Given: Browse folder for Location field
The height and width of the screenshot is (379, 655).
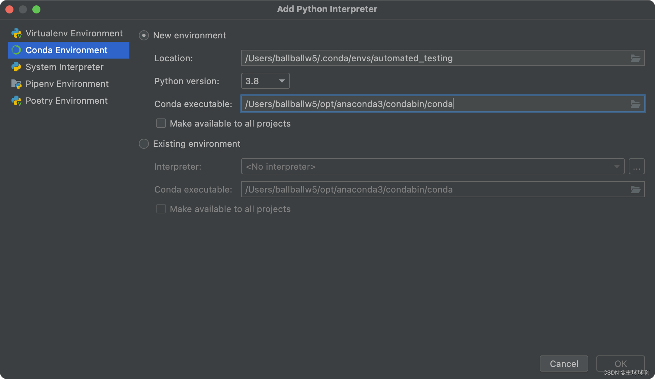Looking at the screenshot, I should pos(635,58).
